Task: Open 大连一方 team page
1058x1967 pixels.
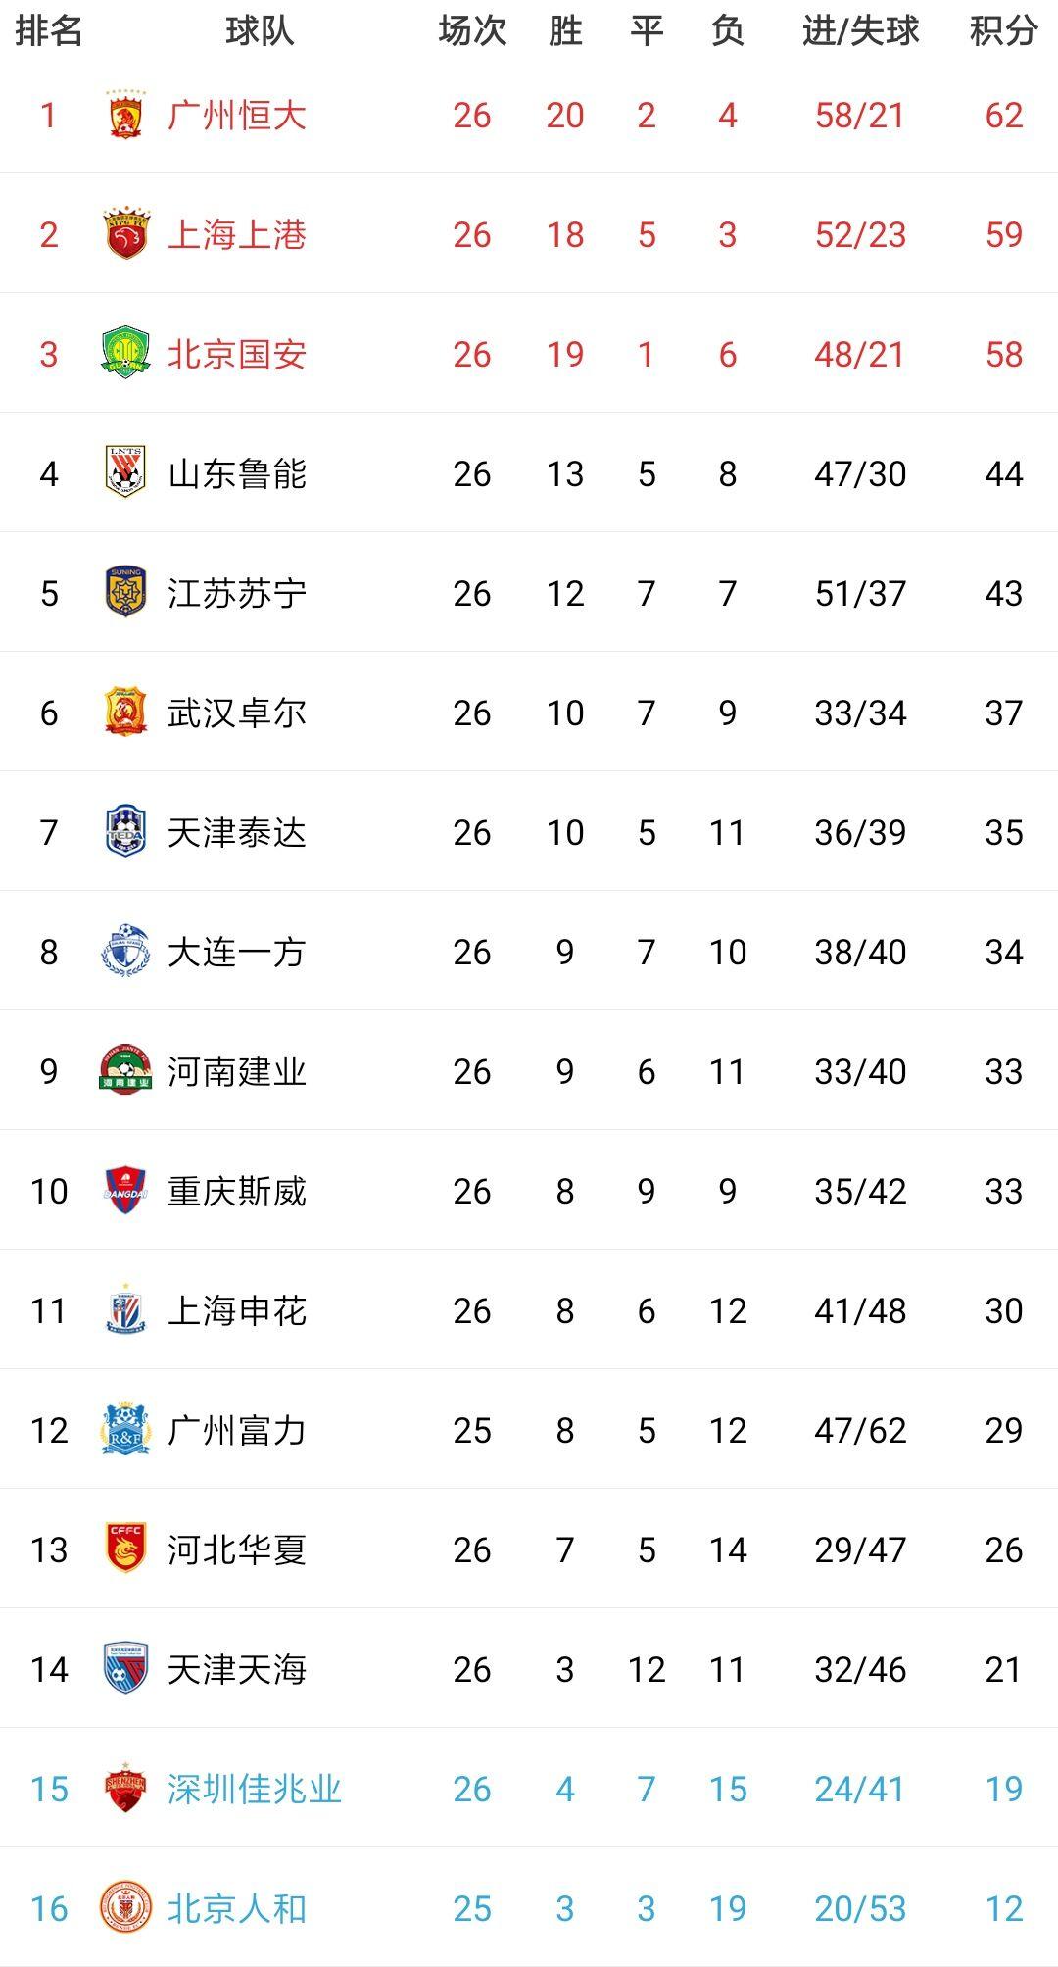Action: pos(237,952)
